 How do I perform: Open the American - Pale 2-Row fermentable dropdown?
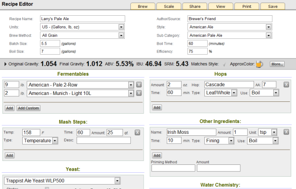point(80,85)
